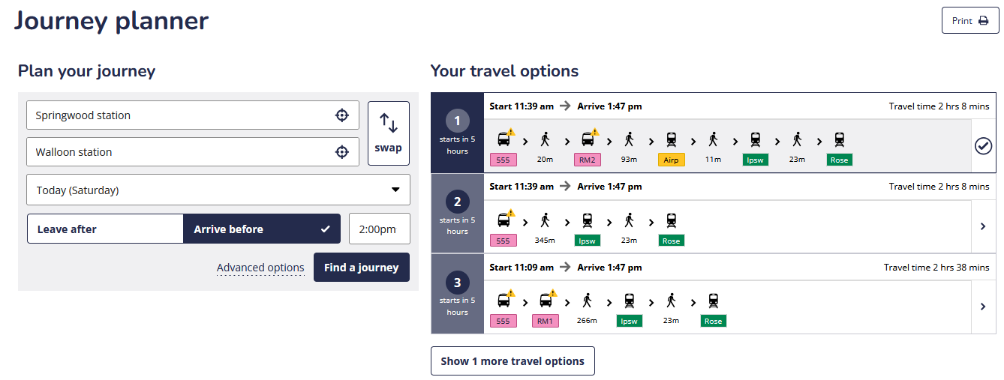Click the 2:00pm time input field
1004x380 pixels.
point(379,229)
